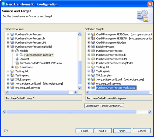Click the source tree vertical scrollbar thumb

coord(79,72)
